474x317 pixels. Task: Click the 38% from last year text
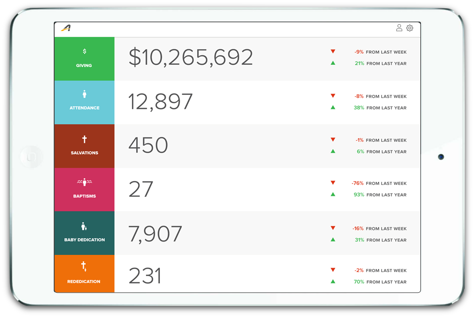pos(380,108)
